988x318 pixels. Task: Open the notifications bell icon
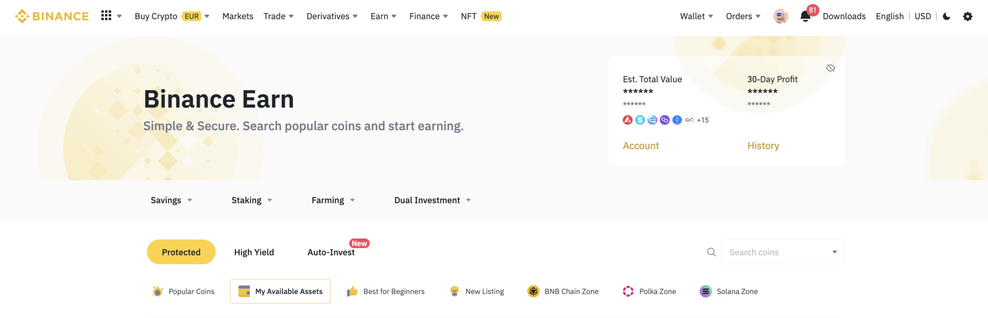(x=805, y=16)
